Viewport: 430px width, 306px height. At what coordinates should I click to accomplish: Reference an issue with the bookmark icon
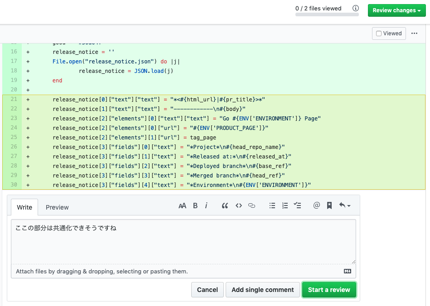click(329, 206)
